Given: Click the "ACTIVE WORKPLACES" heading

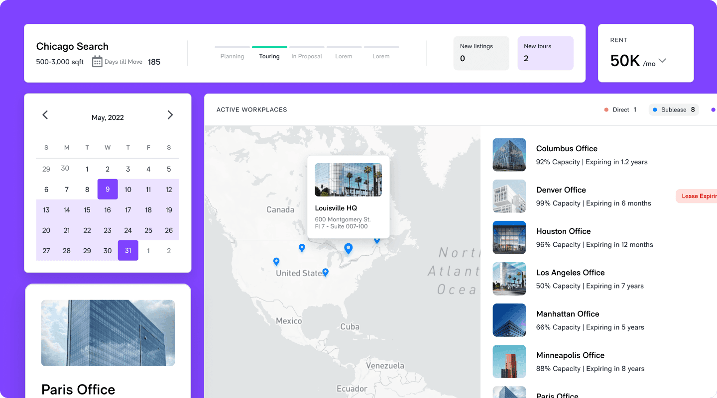Looking at the screenshot, I should pyautogui.click(x=252, y=110).
